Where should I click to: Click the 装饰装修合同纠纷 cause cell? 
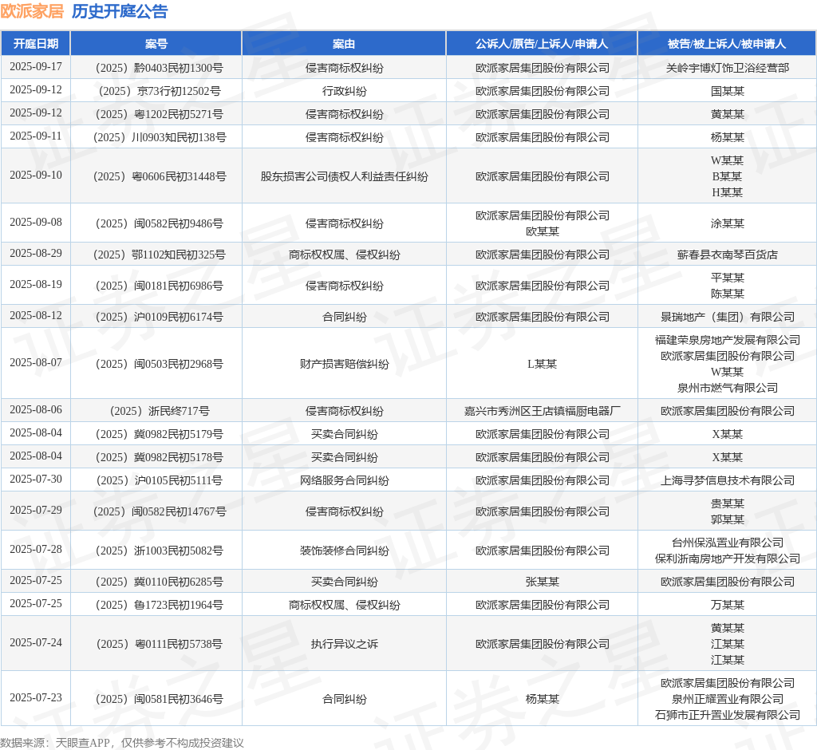pos(345,551)
